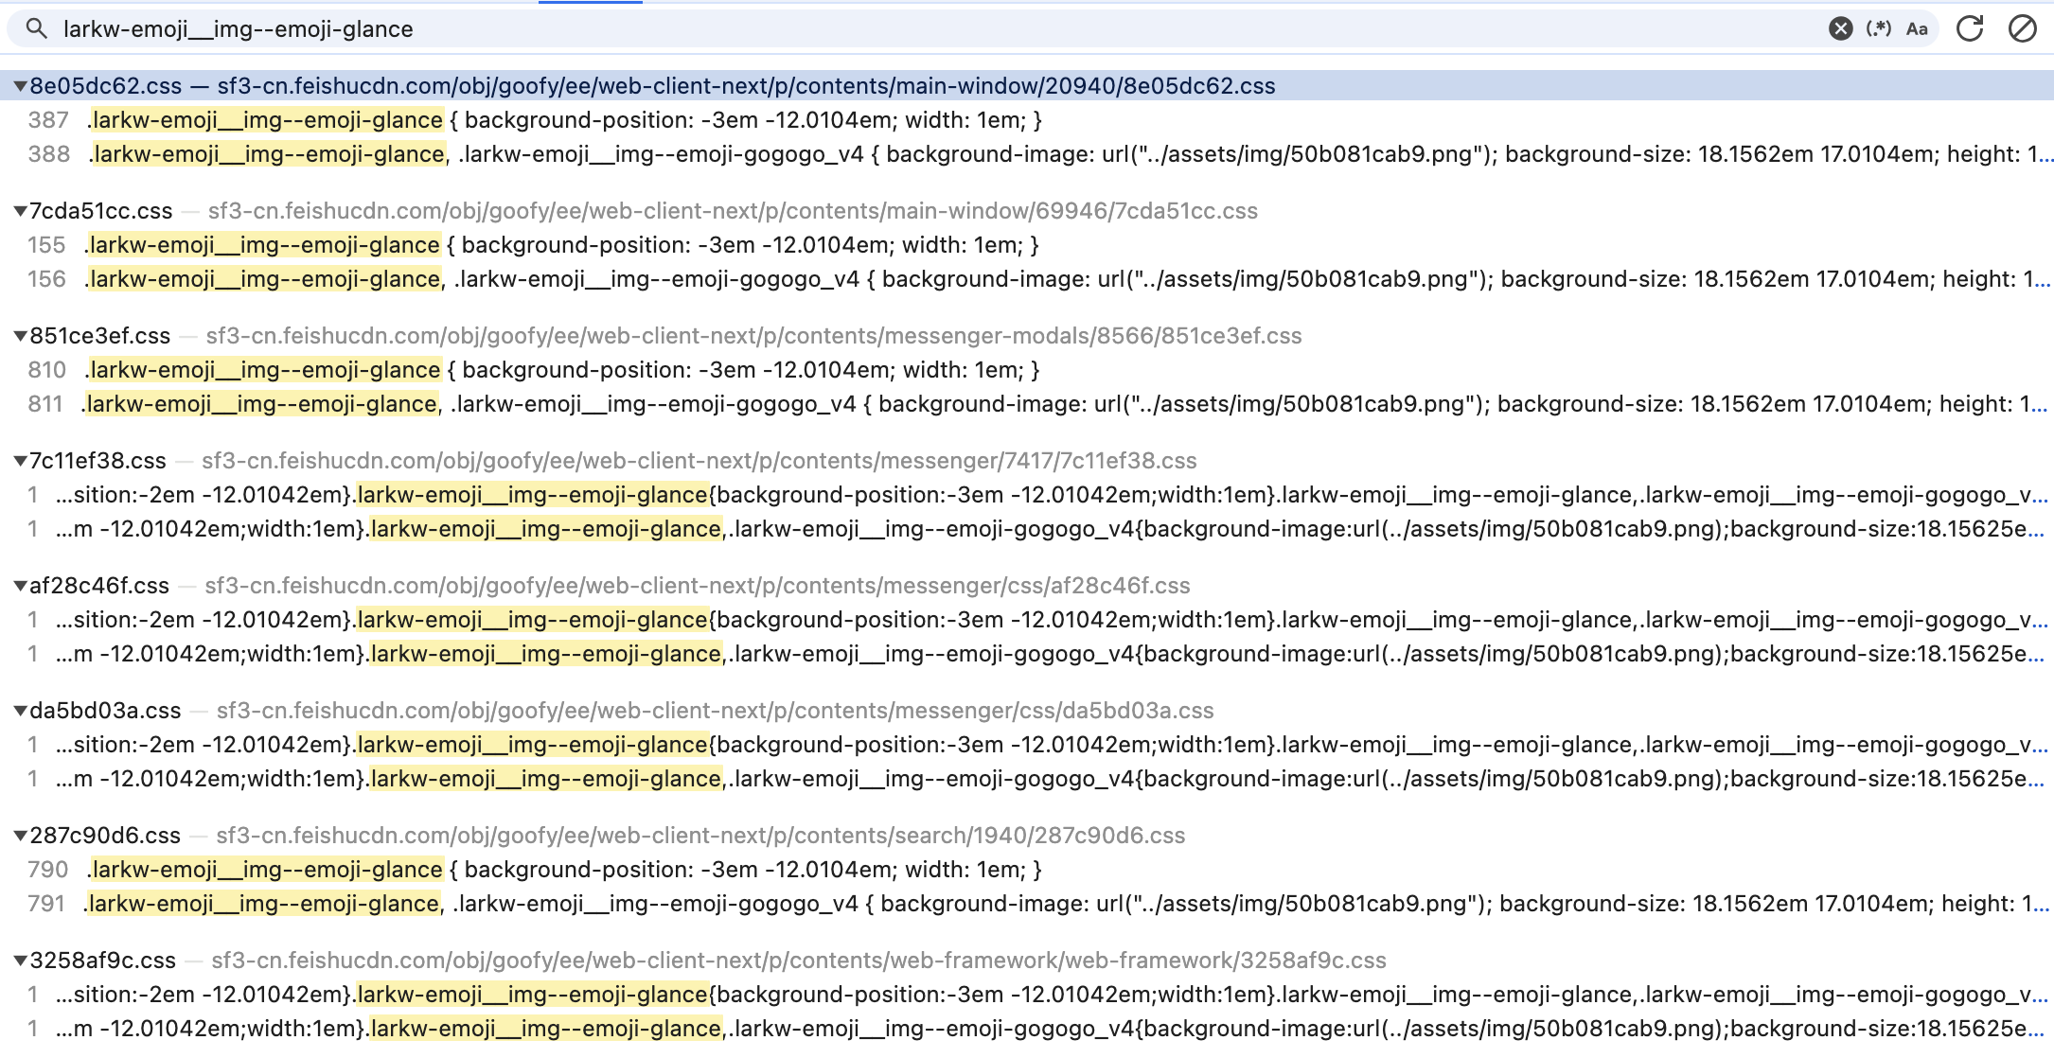
Task: Collapse 287c90d6.css results group
Action: 19,836
